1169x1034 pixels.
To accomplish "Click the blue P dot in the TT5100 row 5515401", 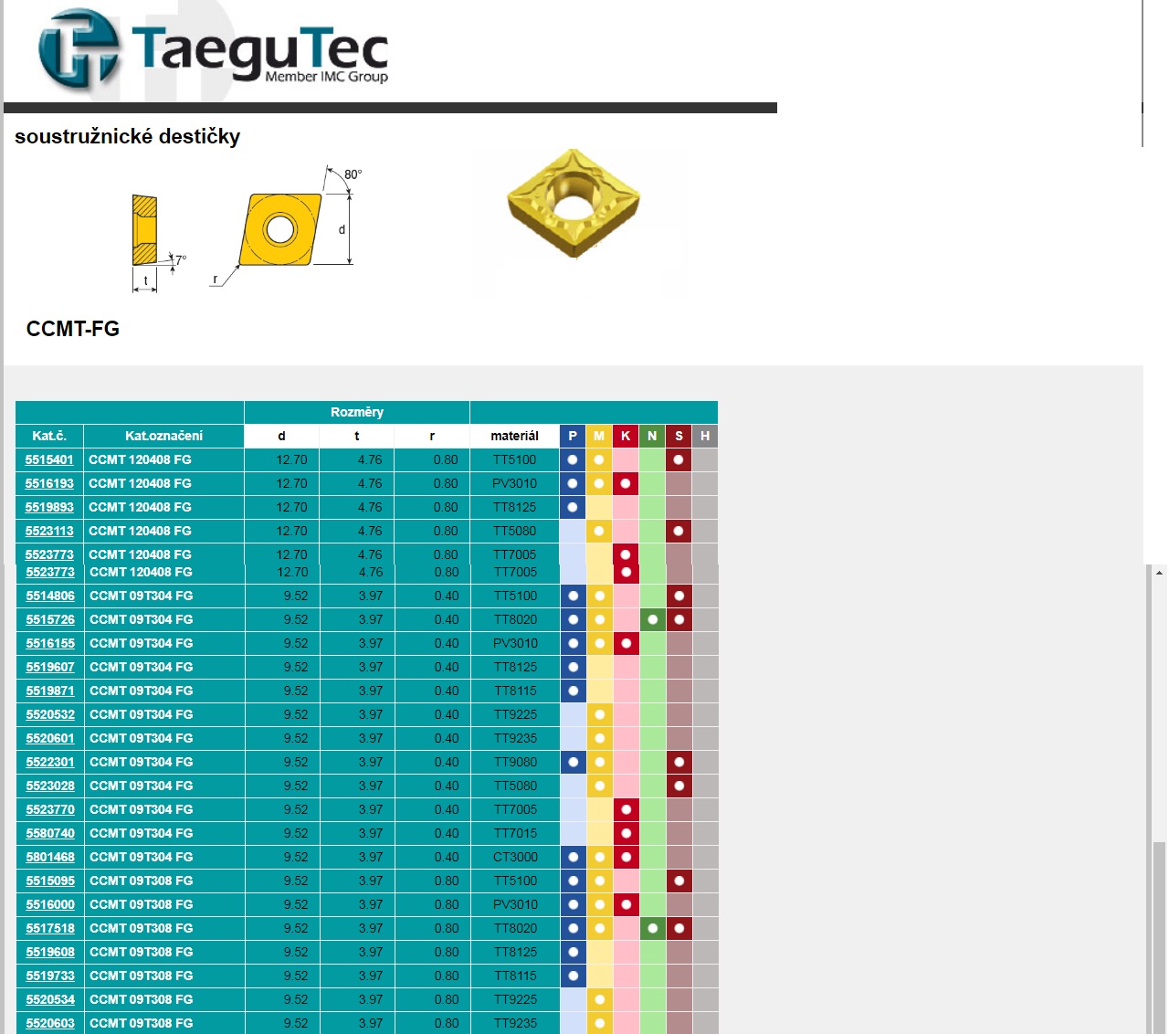I will click(573, 459).
